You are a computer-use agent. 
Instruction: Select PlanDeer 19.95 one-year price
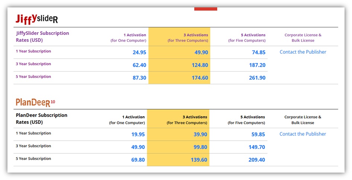[138, 134]
